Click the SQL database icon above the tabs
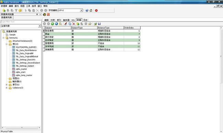 [44, 15]
